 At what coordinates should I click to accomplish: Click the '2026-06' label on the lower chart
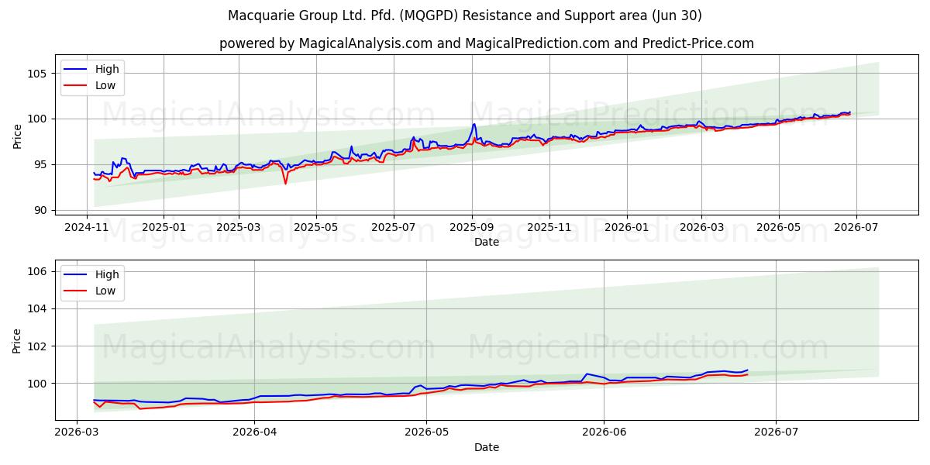pyautogui.click(x=604, y=433)
